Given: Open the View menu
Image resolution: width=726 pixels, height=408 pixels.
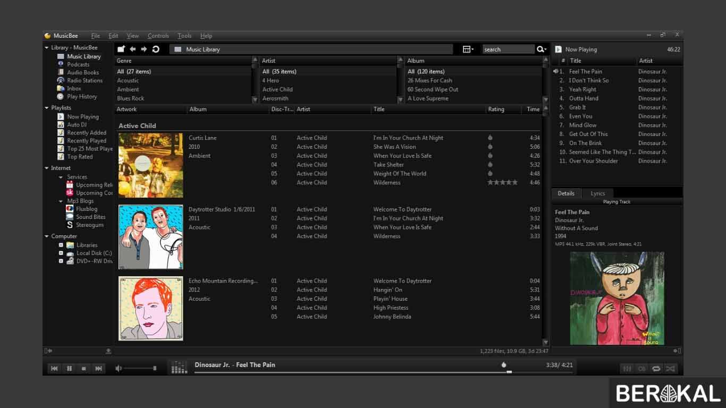Looking at the screenshot, I should click(133, 36).
